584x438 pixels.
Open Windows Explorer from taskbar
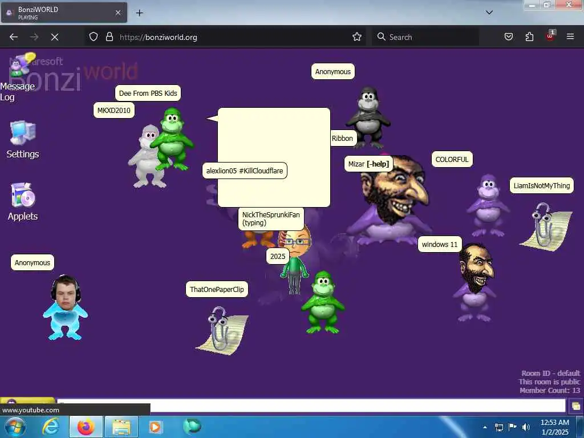121,427
